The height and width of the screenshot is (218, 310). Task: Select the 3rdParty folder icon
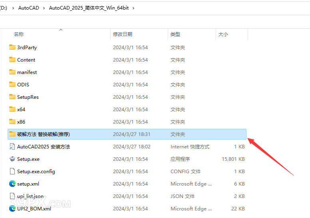[12, 47]
